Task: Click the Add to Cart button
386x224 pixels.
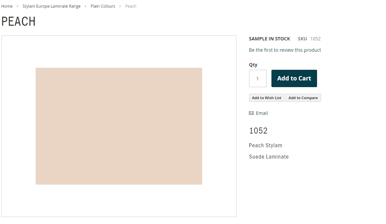Action: point(294,78)
